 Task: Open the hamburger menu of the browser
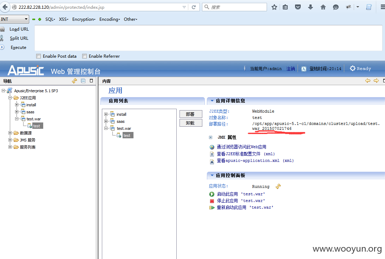click(x=383, y=7)
